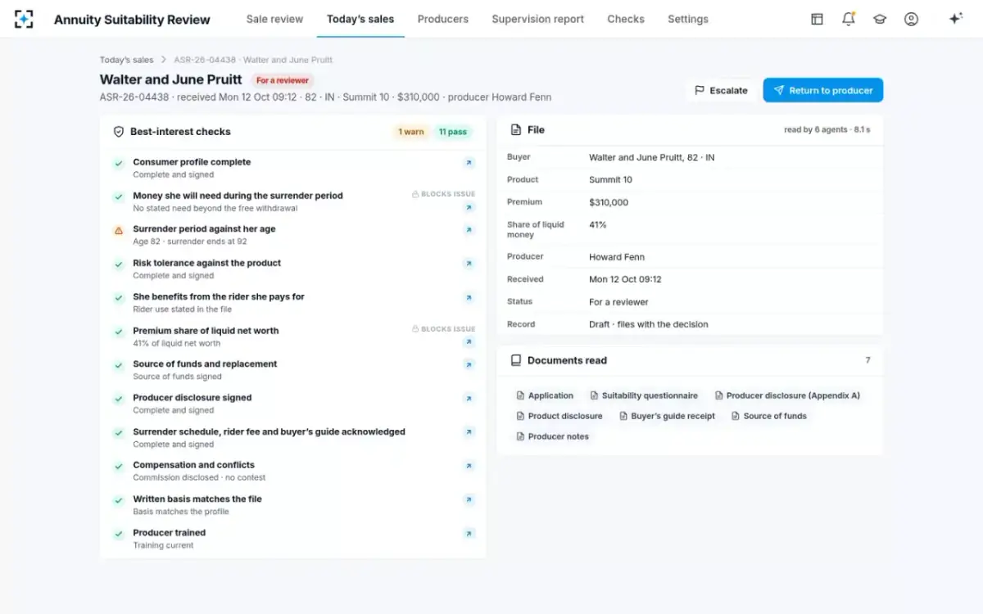Open the Supervision report tab
This screenshot has width=983, height=614.
(538, 19)
